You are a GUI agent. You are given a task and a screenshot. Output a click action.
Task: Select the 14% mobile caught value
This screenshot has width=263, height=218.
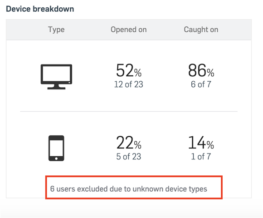tap(201, 143)
